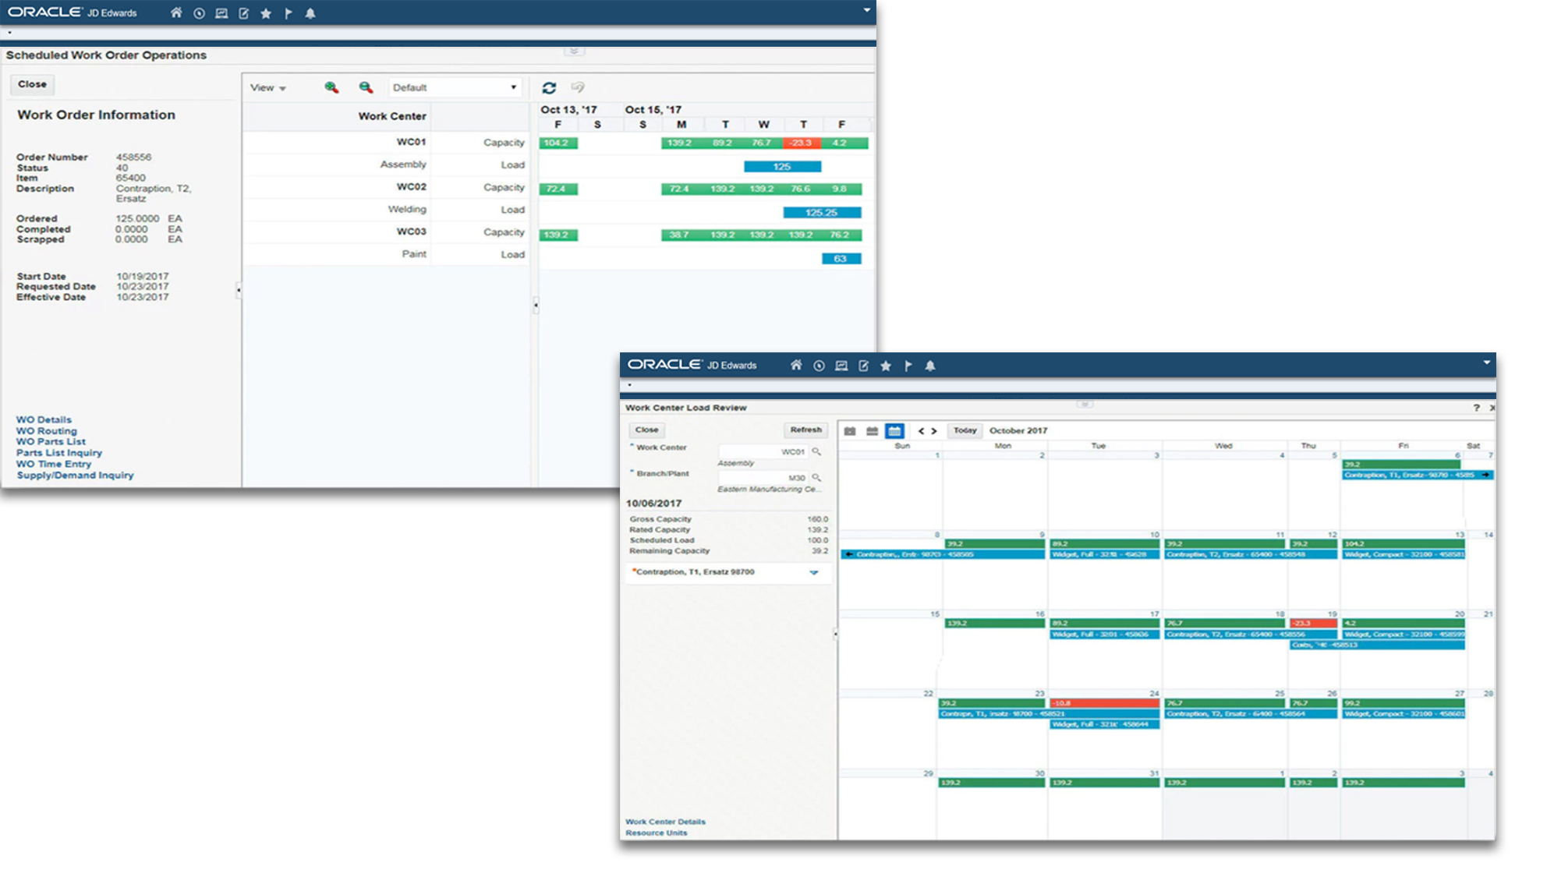Screen dimensions: 1547x884
Task: Search for a Work Center using the magnifier icon
Action: tap(816, 451)
